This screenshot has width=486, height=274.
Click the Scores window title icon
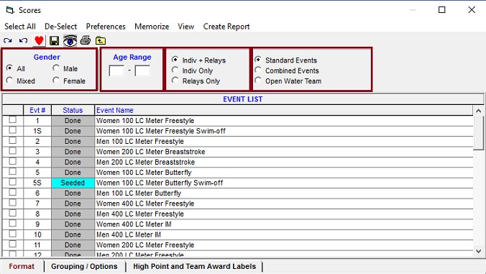point(10,10)
